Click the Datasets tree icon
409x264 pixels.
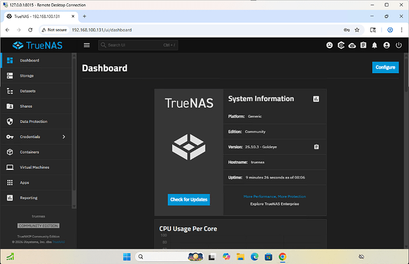point(10,91)
